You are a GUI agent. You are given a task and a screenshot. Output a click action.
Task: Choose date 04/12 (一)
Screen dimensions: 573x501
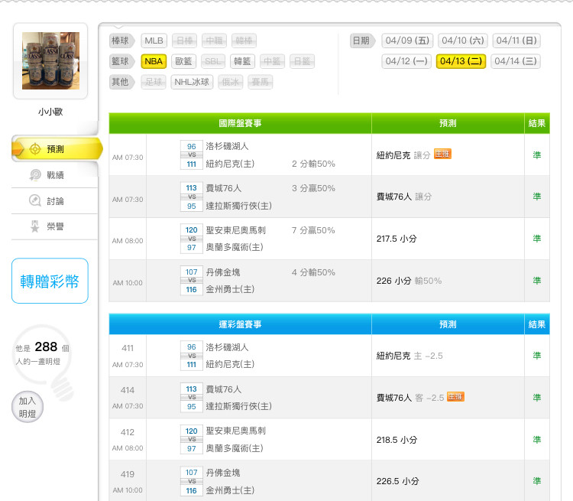coord(406,61)
